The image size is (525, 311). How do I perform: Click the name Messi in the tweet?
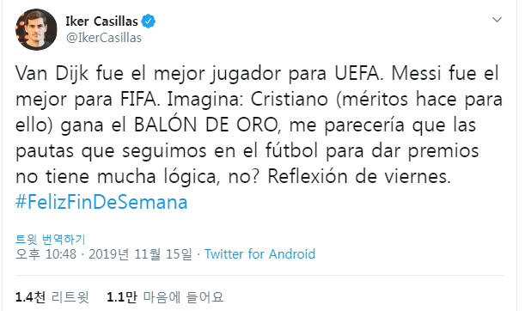(x=416, y=73)
